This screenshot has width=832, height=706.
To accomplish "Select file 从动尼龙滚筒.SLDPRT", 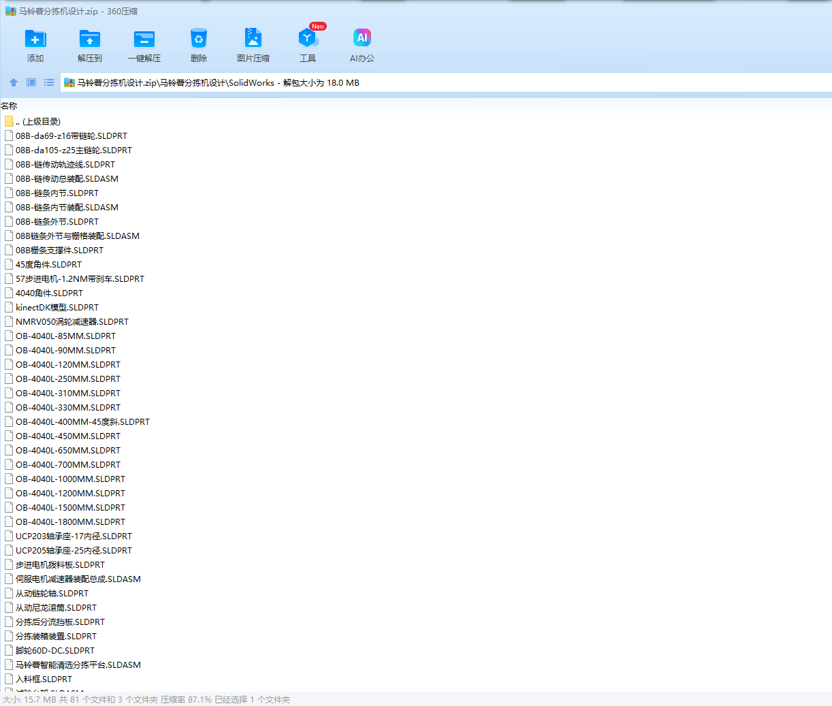I will coord(57,608).
